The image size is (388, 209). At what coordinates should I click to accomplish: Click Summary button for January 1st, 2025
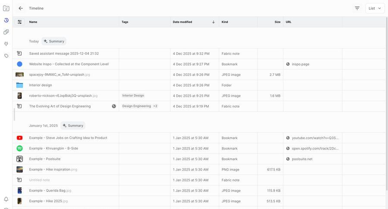72,126
